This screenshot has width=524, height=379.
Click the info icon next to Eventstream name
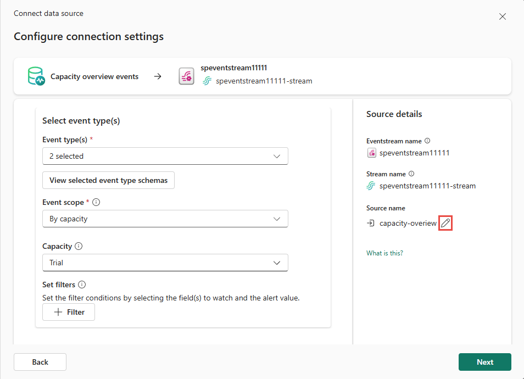click(427, 141)
